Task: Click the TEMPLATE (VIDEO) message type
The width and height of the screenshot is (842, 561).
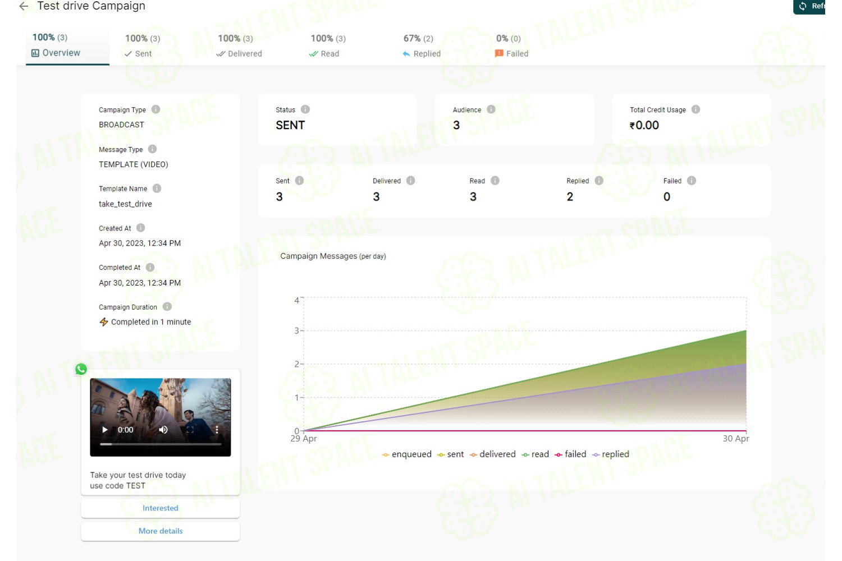Action: (134, 164)
